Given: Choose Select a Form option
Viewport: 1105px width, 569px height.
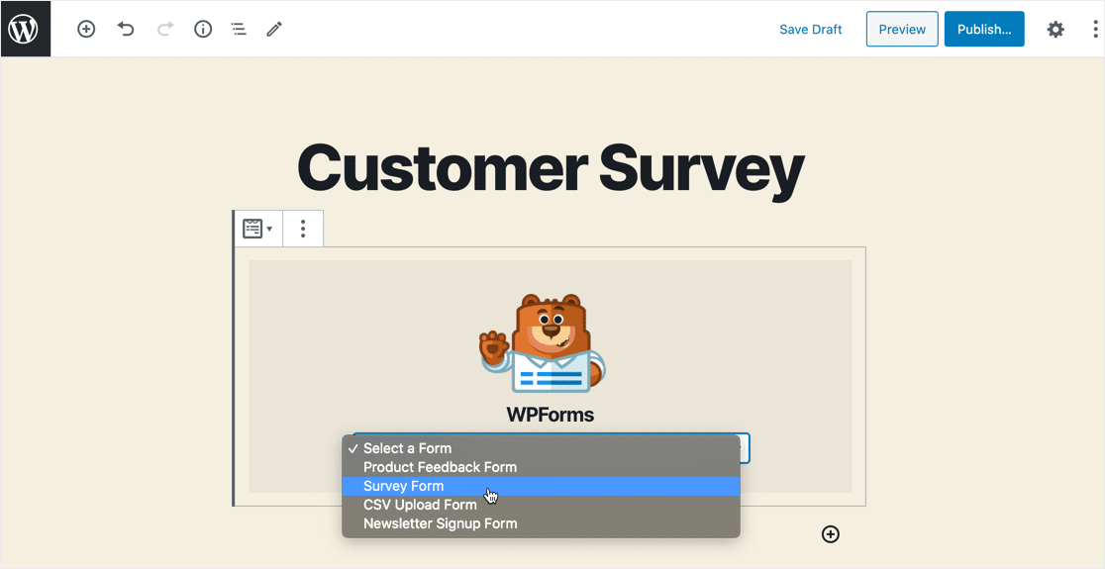Looking at the screenshot, I should coord(542,448).
